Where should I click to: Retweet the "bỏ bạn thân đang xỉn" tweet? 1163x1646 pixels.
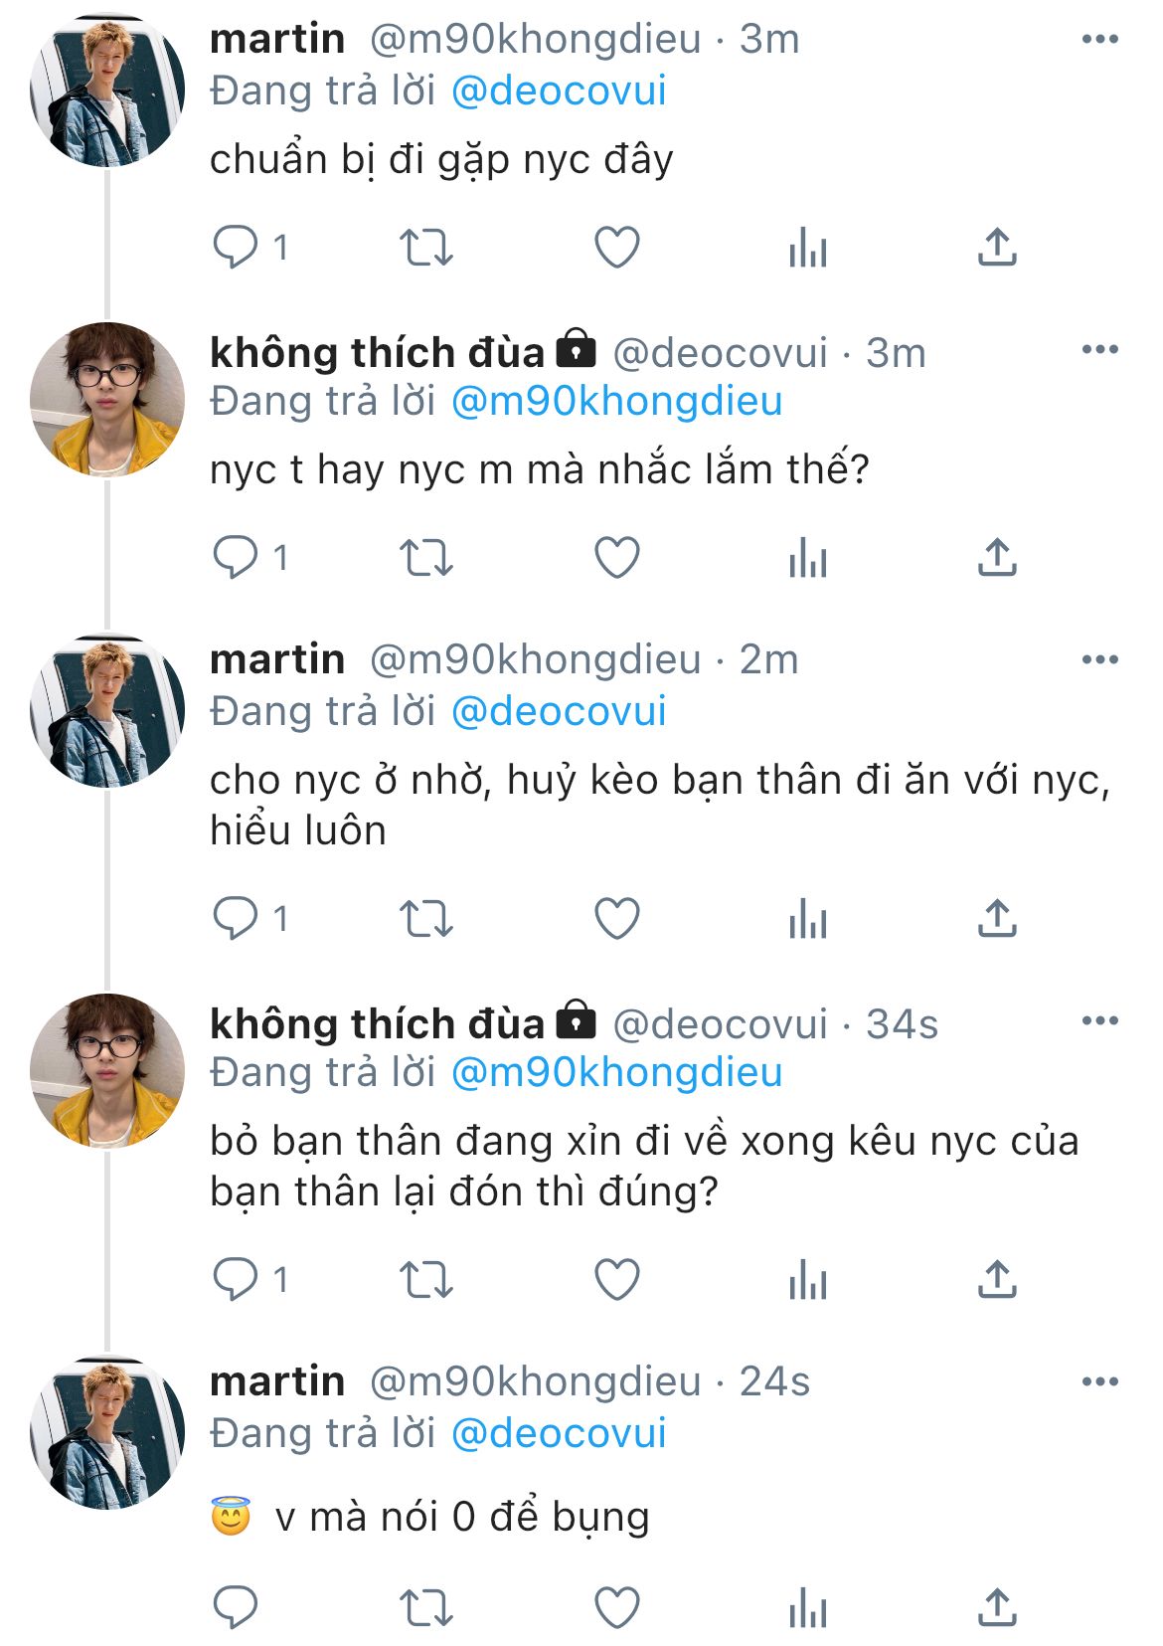tap(425, 1279)
